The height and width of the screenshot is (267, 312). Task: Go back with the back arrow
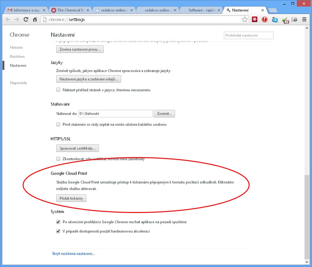(8, 19)
